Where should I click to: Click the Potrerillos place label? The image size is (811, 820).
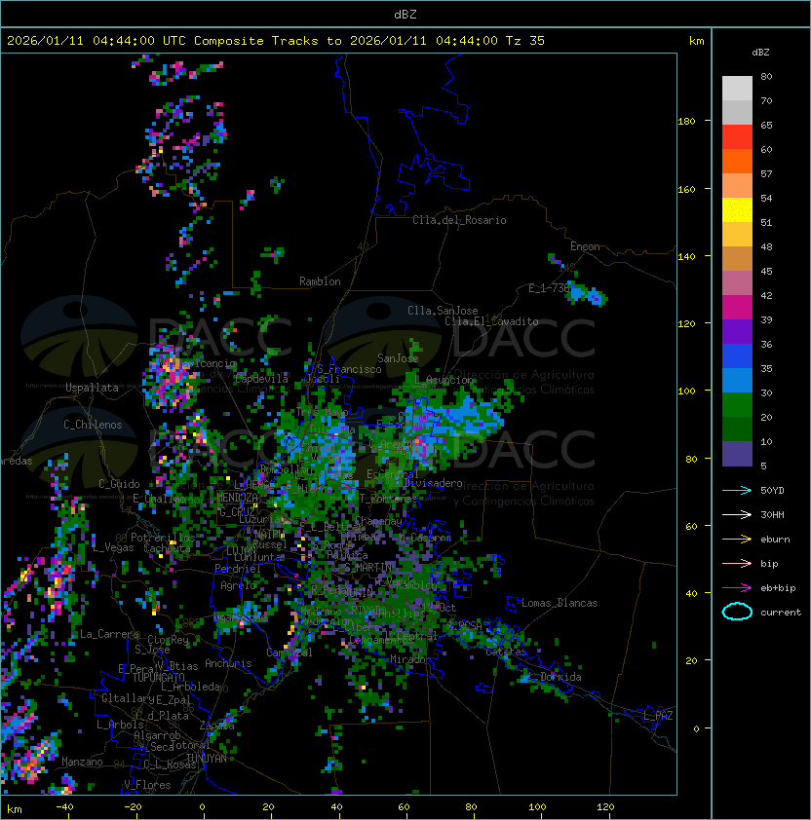click(x=163, y=538)
